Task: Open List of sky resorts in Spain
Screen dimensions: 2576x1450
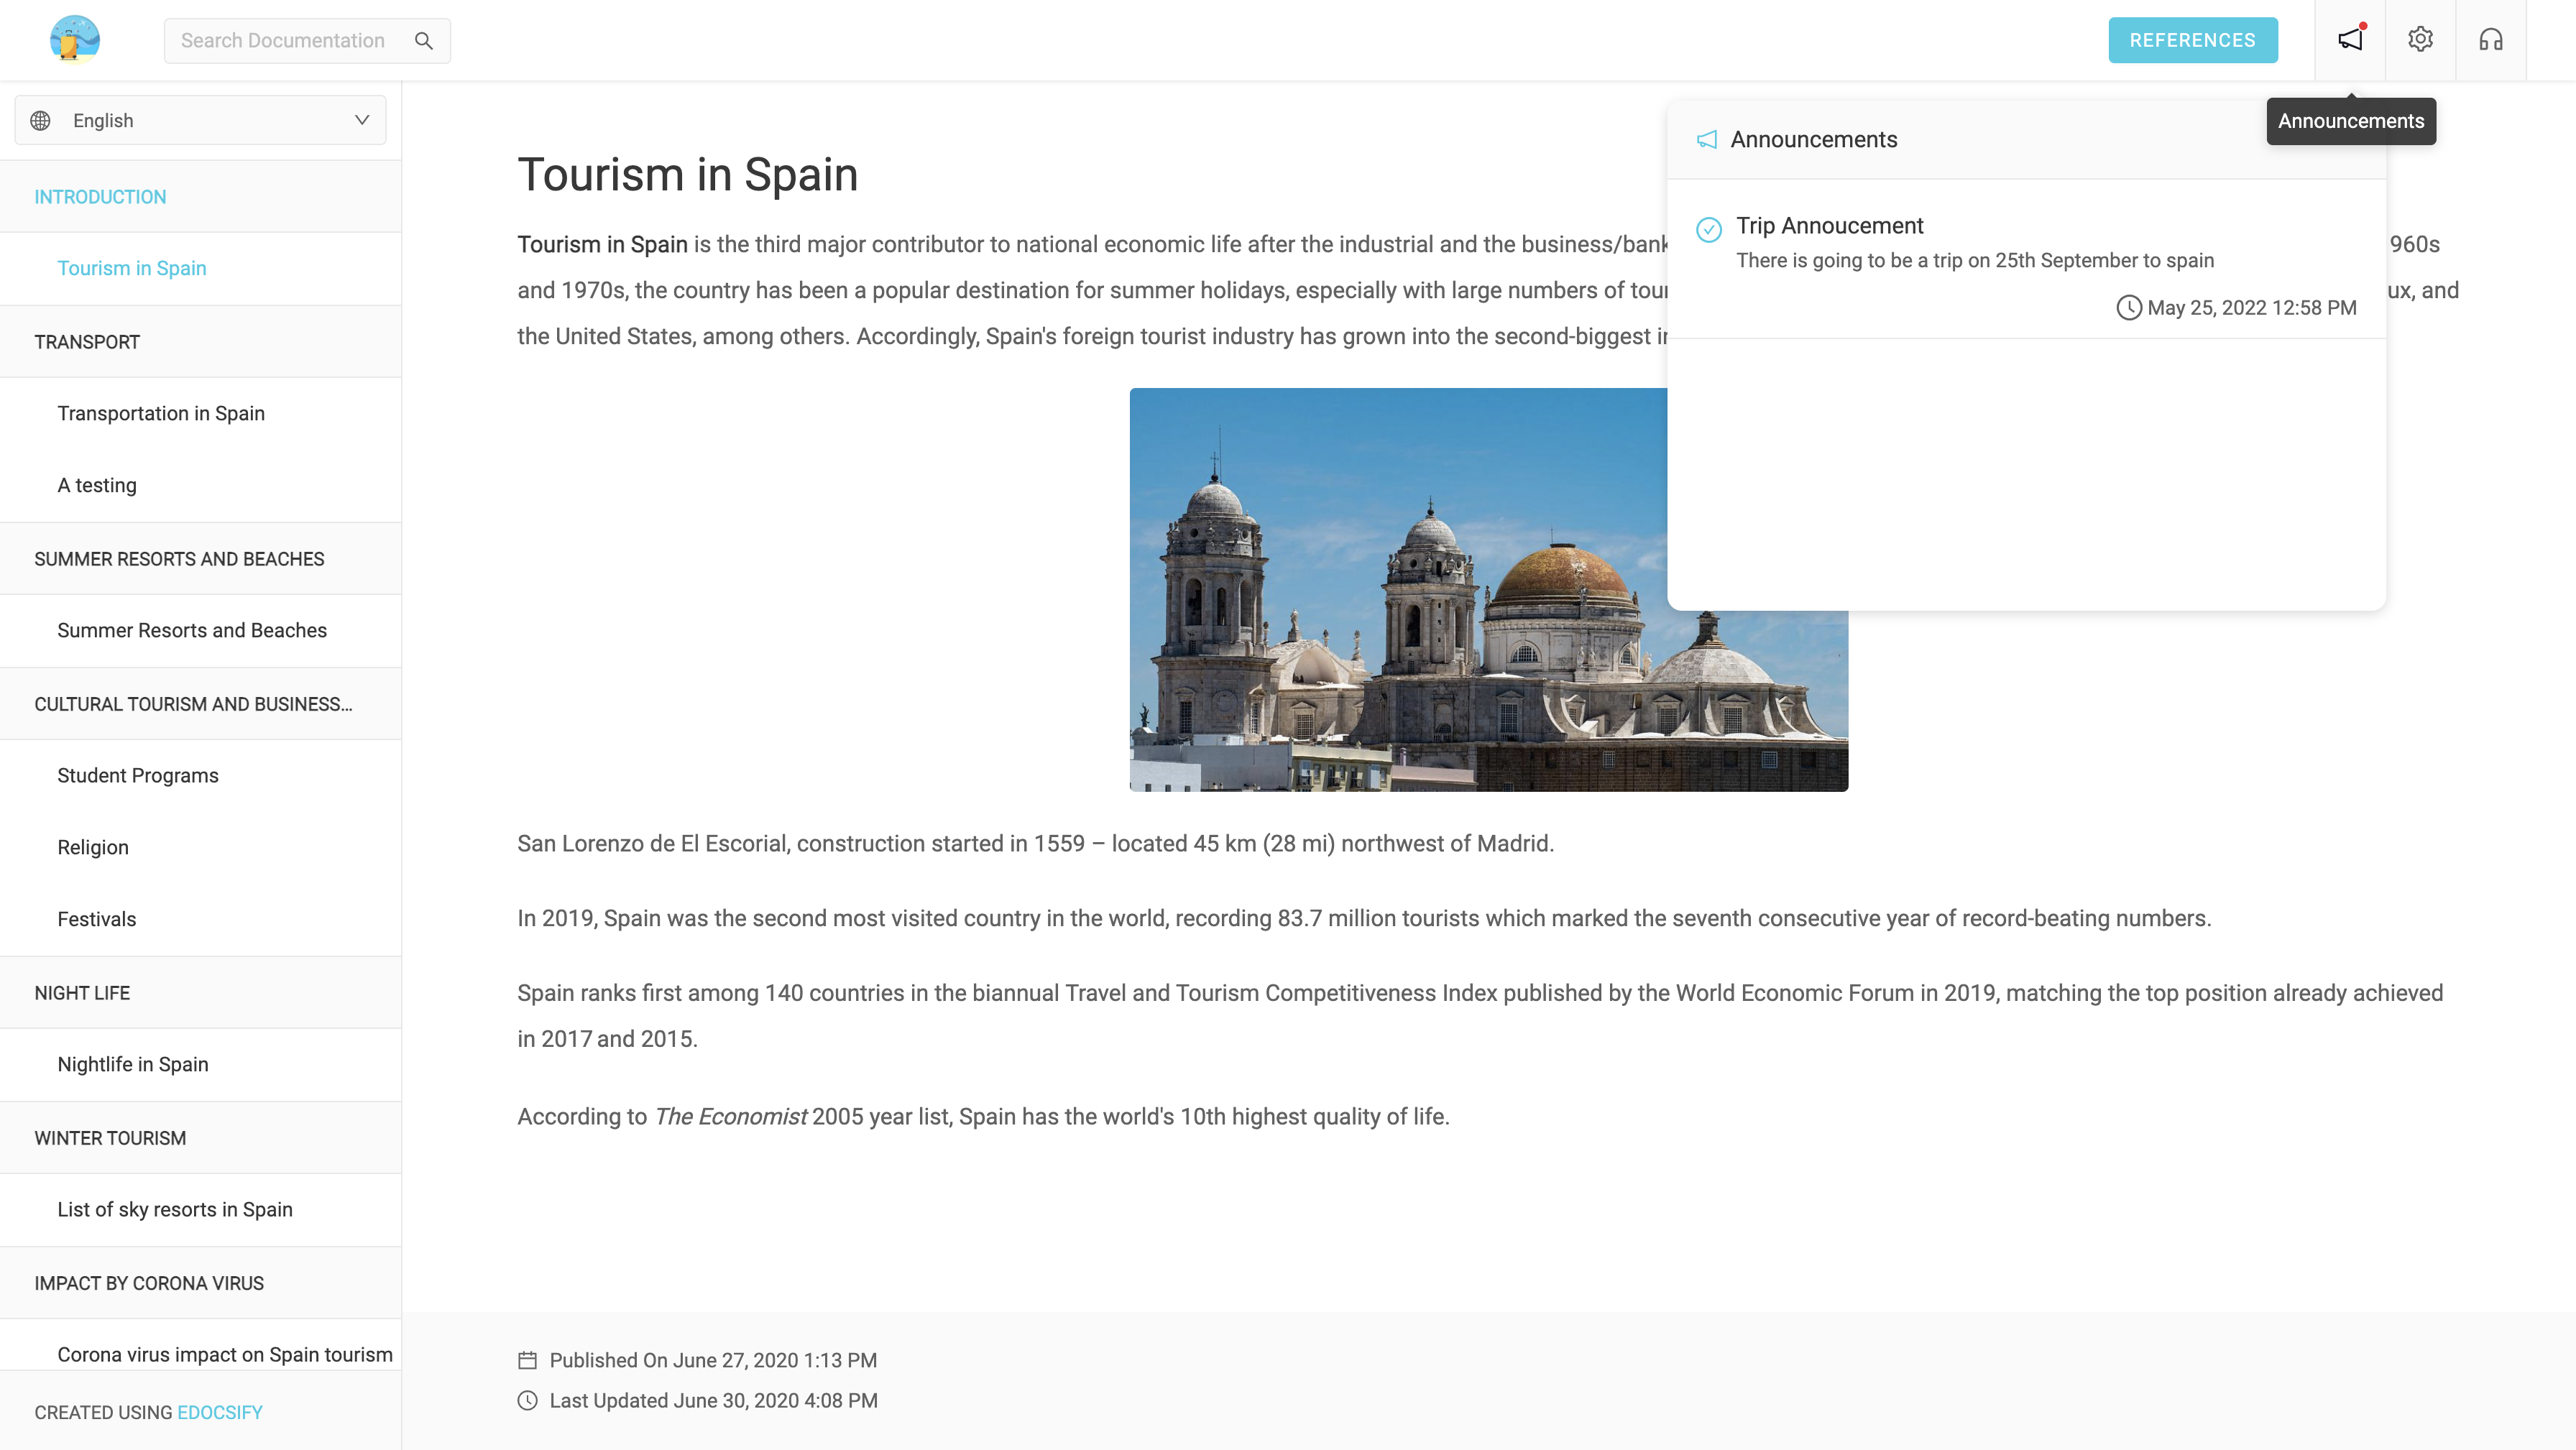Action: coord(201,1210)
